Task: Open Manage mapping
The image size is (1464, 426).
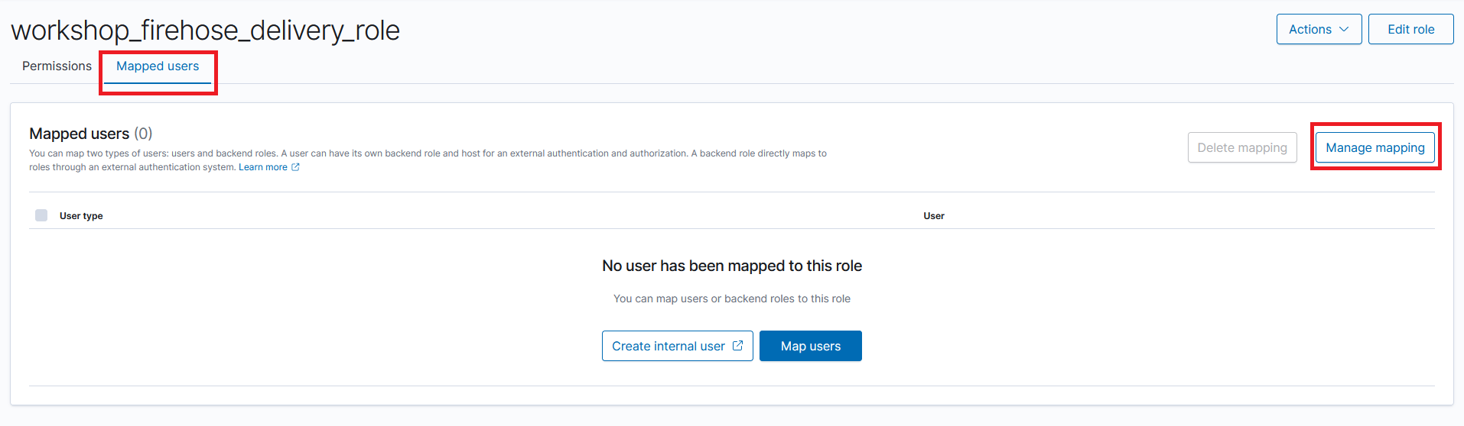Action: 1375,147
